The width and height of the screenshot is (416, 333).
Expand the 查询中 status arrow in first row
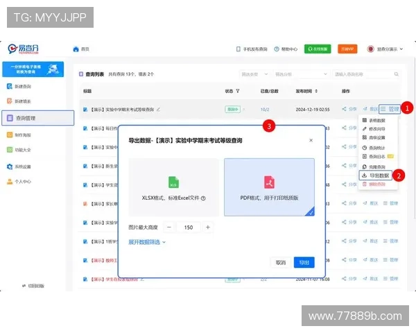(x=244, y=110)
